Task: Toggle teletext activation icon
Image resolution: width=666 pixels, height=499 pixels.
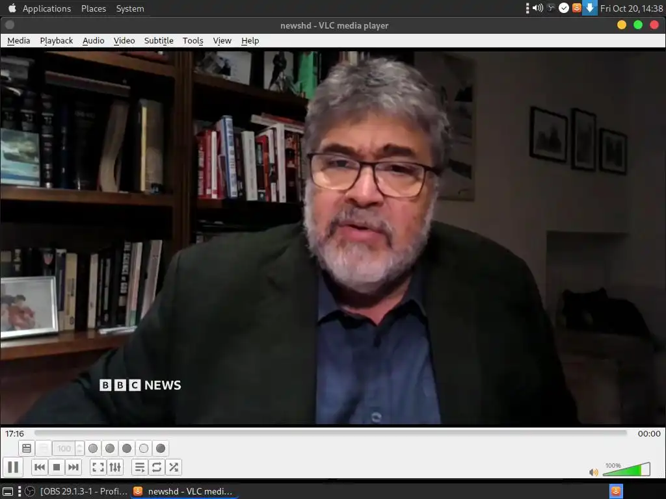Action: 27,448
